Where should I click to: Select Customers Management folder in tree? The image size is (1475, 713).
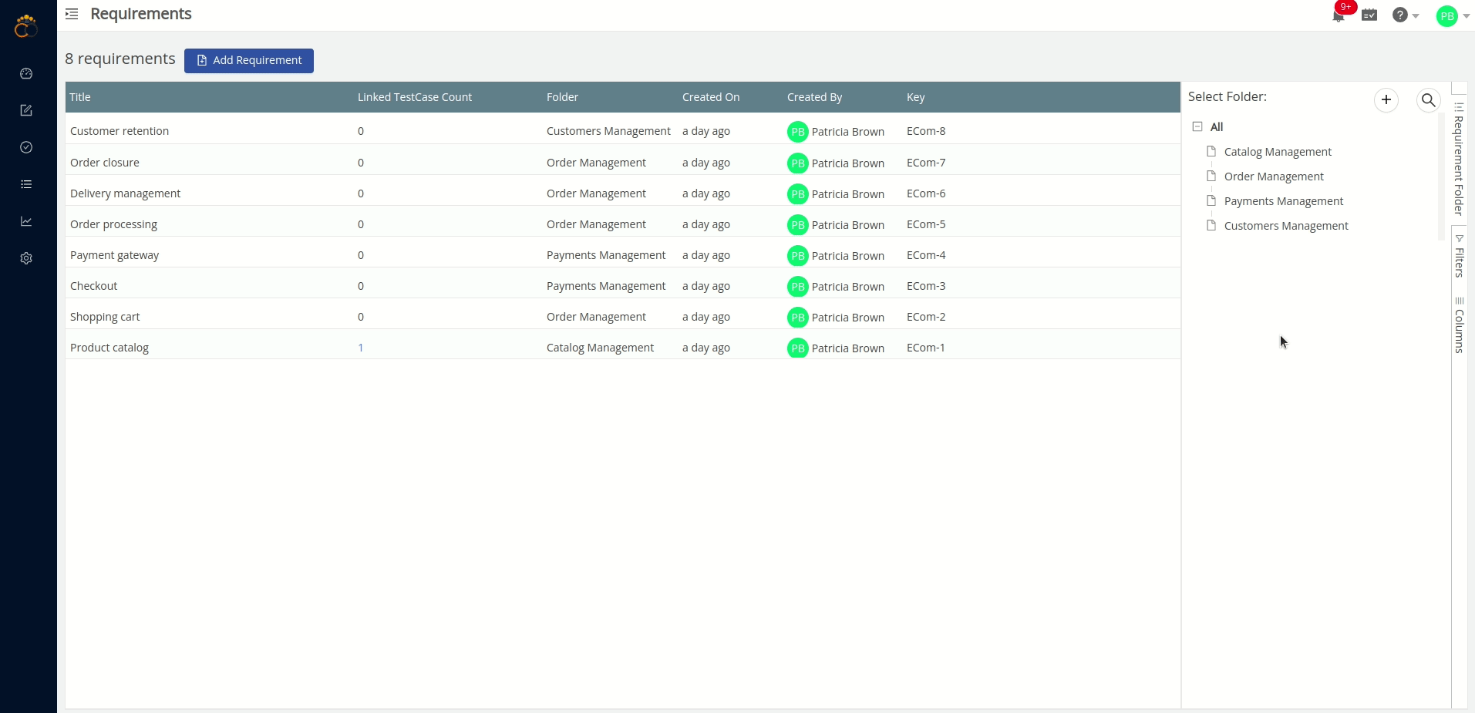point(1286,226)
